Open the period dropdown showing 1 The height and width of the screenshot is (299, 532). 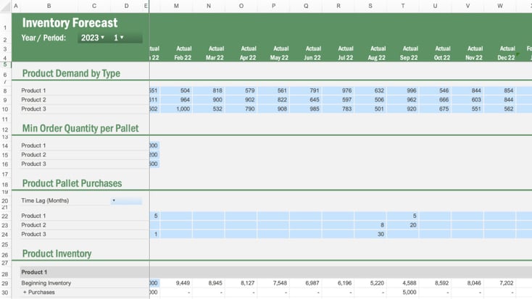click(119, 38)
